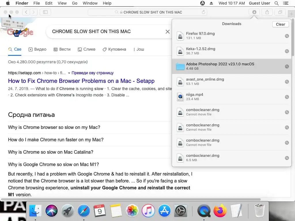Click the Safari back arrow button
Image resolution: width=295 pixels, height=221 pixels.
pos(26,12)
